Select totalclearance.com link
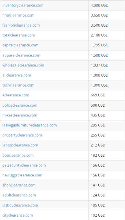Viewport: 125px width, 220px height. point(18,35)
